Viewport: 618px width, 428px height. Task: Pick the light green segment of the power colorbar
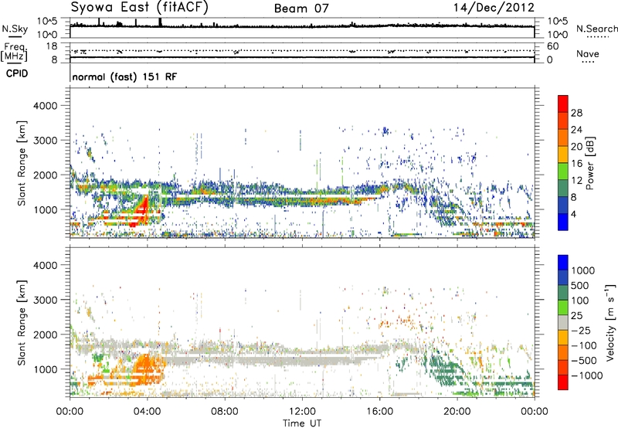563,172
